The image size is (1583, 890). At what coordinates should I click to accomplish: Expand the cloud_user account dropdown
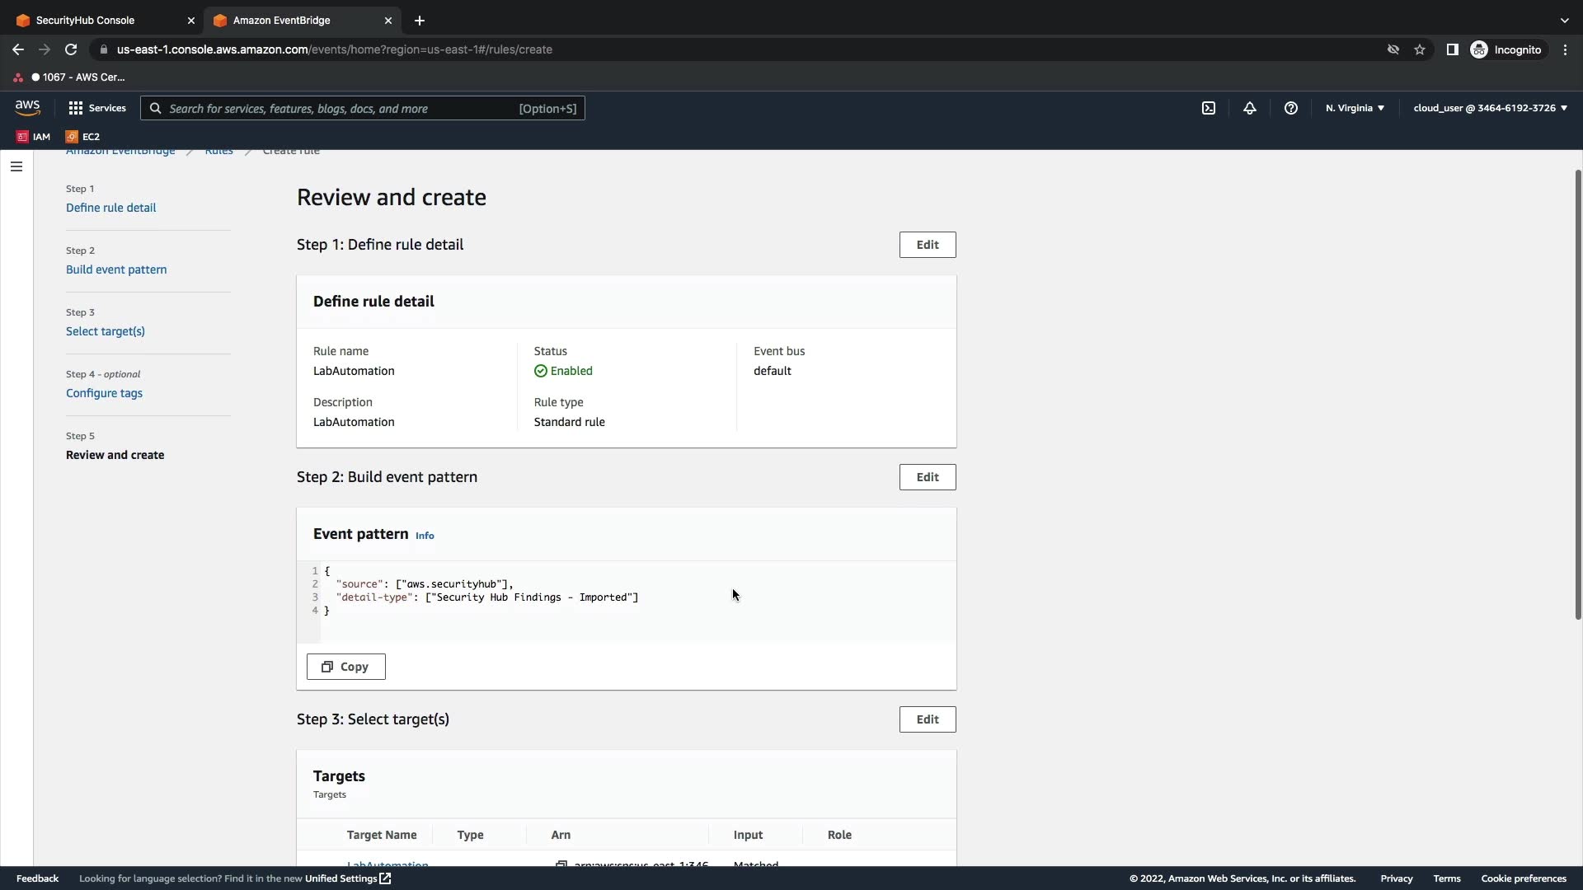(x=1490, y=108)
